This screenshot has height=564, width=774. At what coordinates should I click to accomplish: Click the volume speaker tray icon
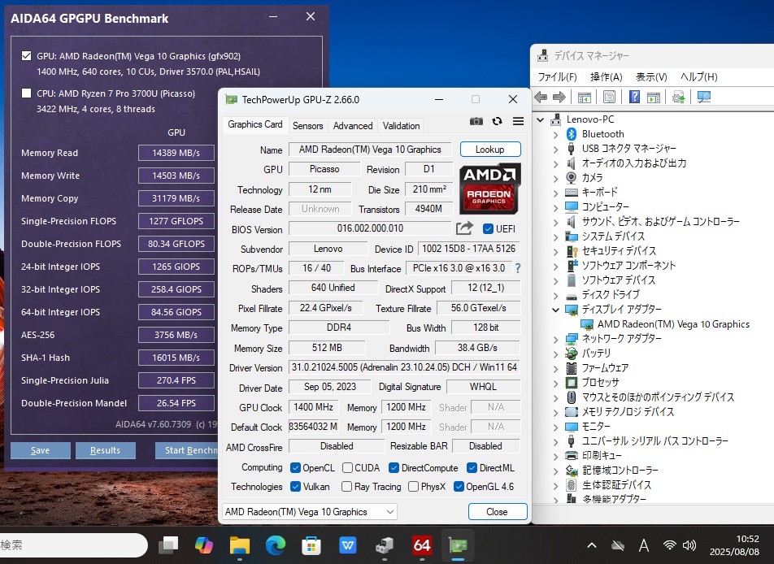689,545
